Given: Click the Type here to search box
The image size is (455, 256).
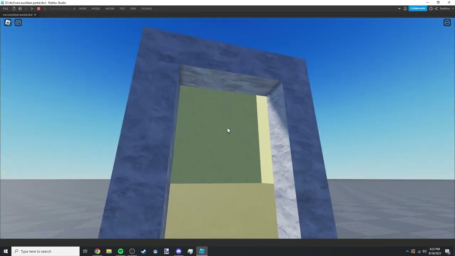Looking at the screenshot, I should [45, 251].
